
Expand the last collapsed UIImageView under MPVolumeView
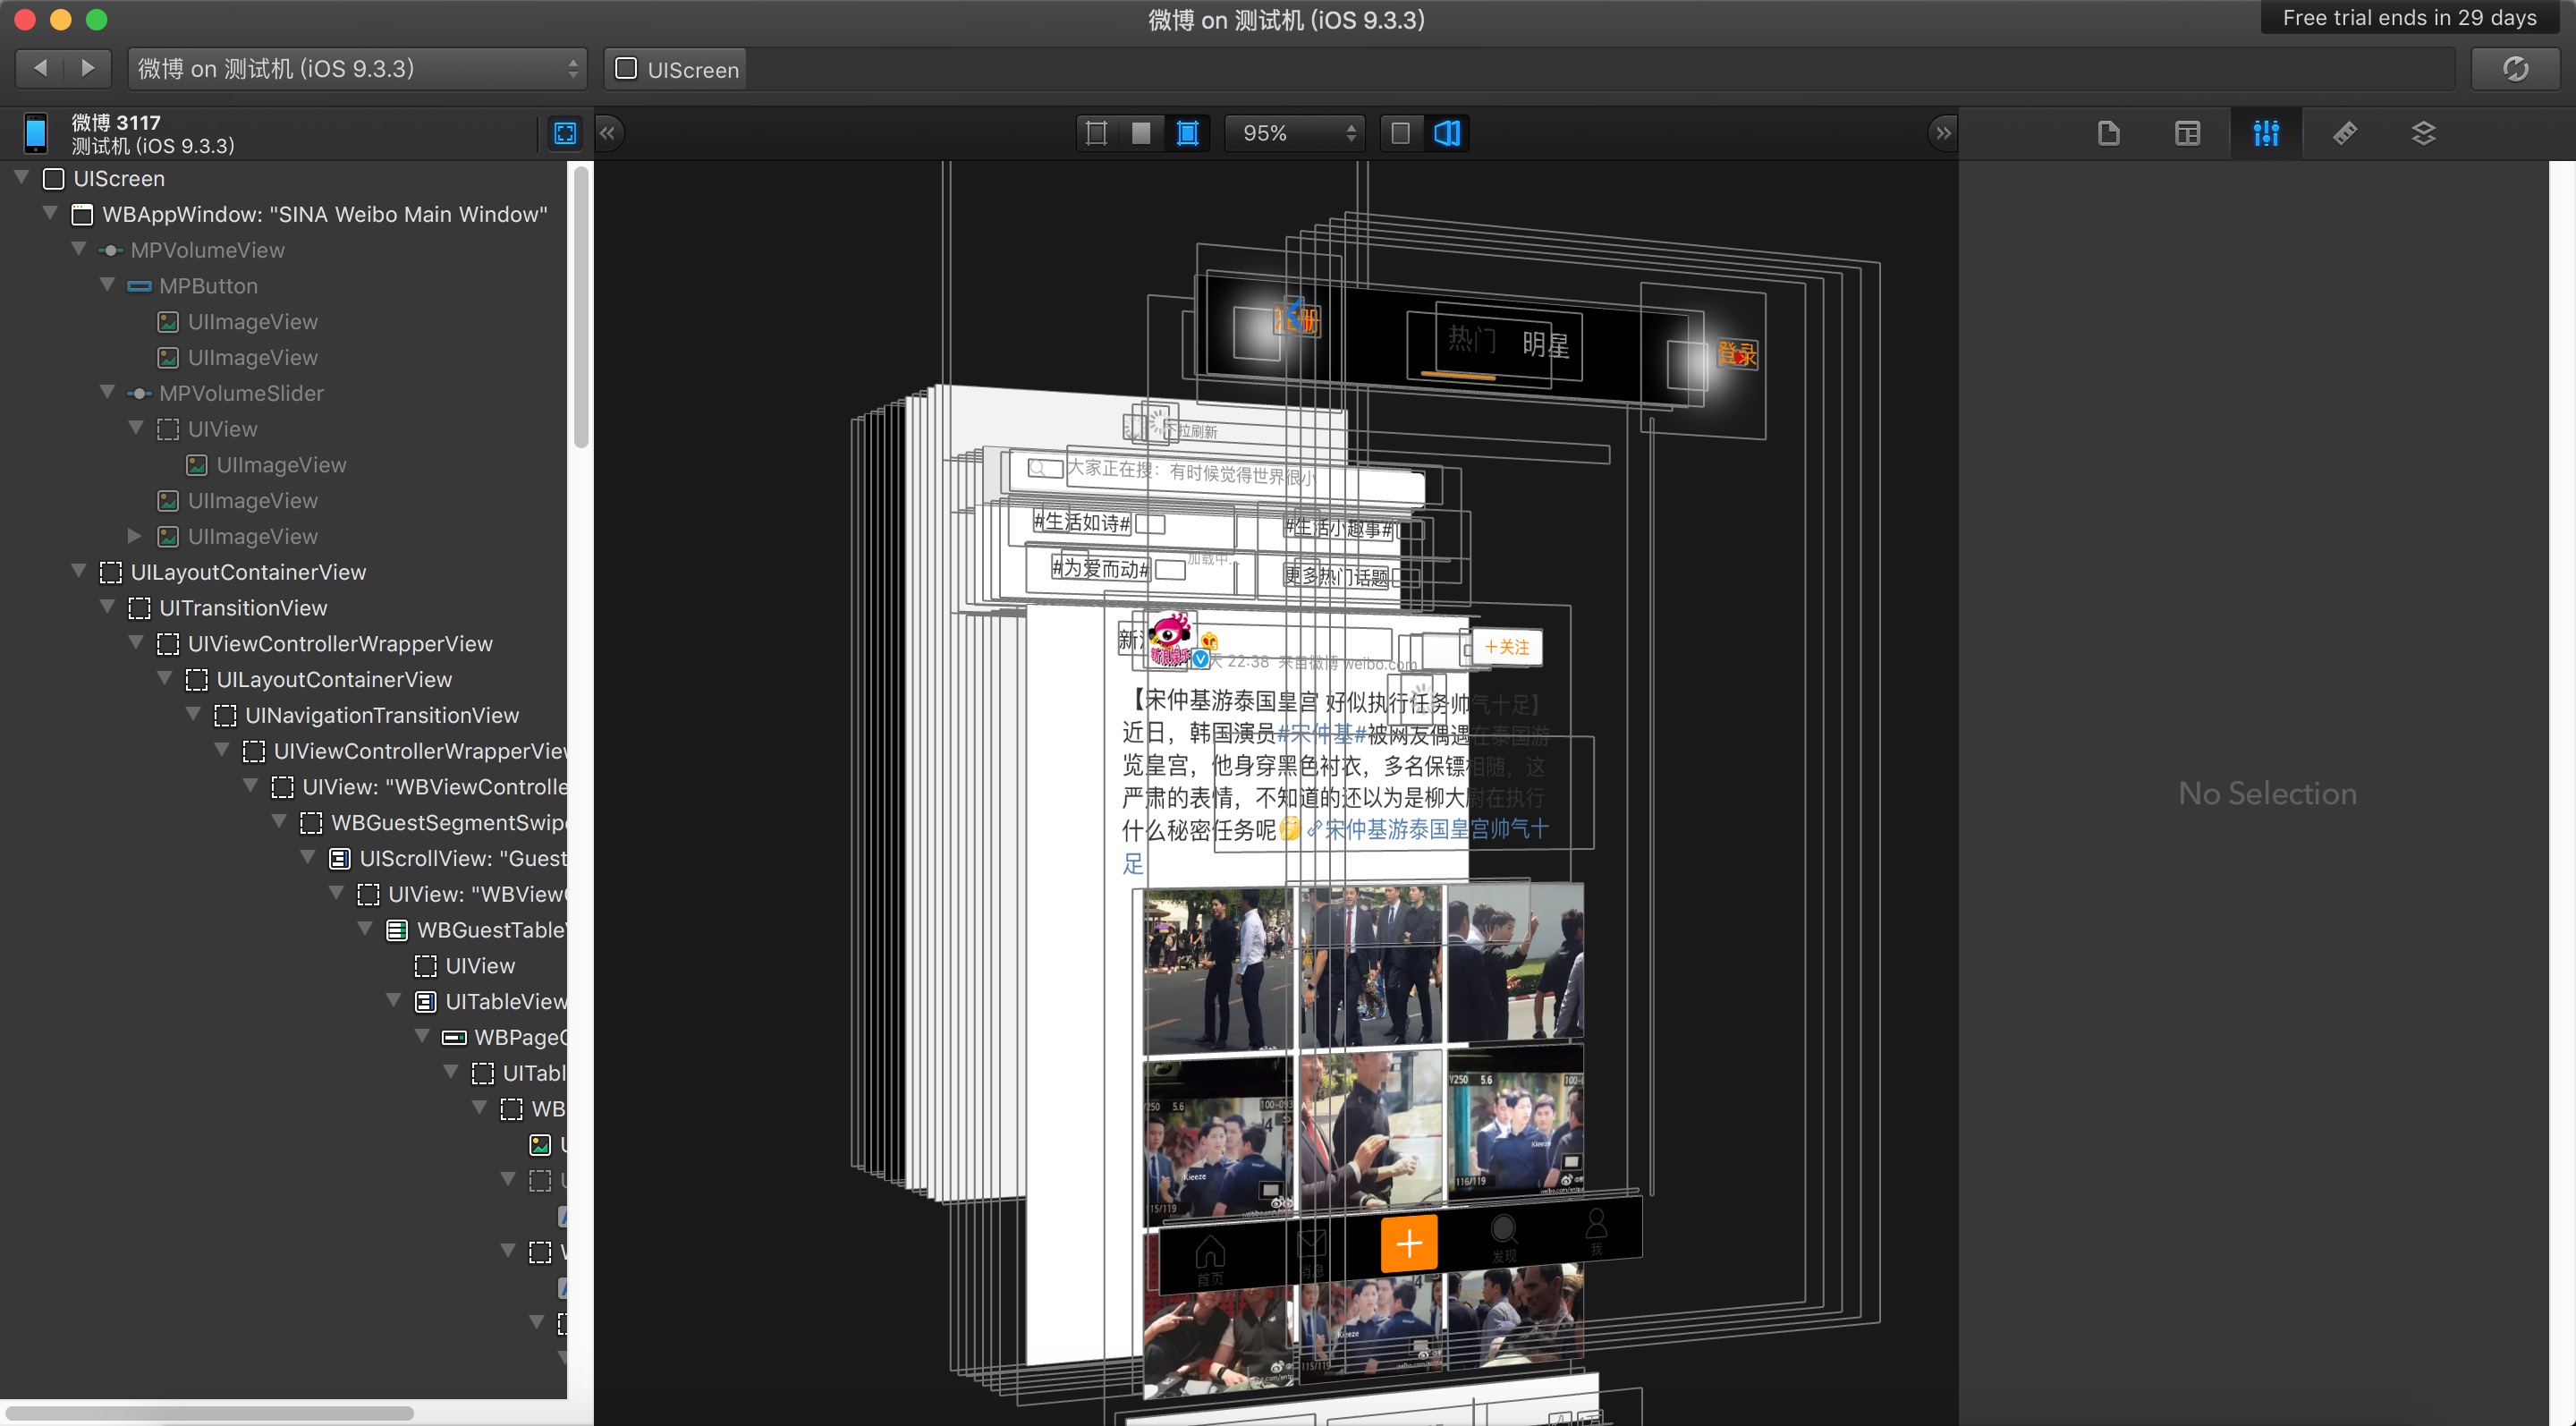[135, 536]
